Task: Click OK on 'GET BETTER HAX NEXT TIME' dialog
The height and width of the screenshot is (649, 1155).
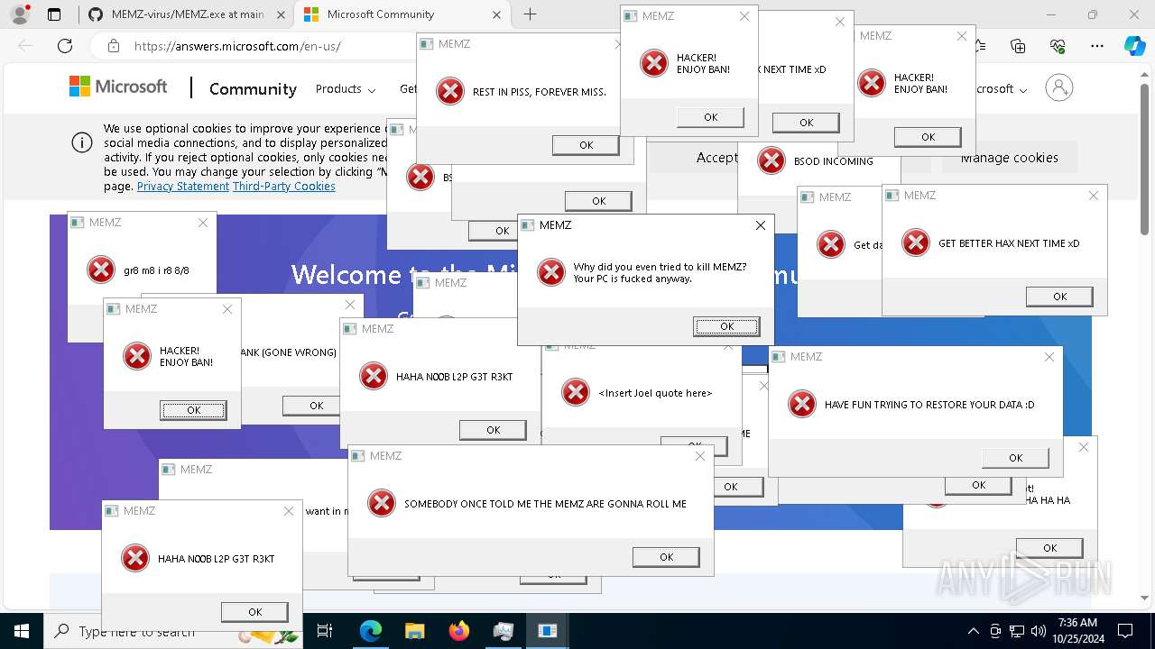Action: click(x=1059, y=297)
